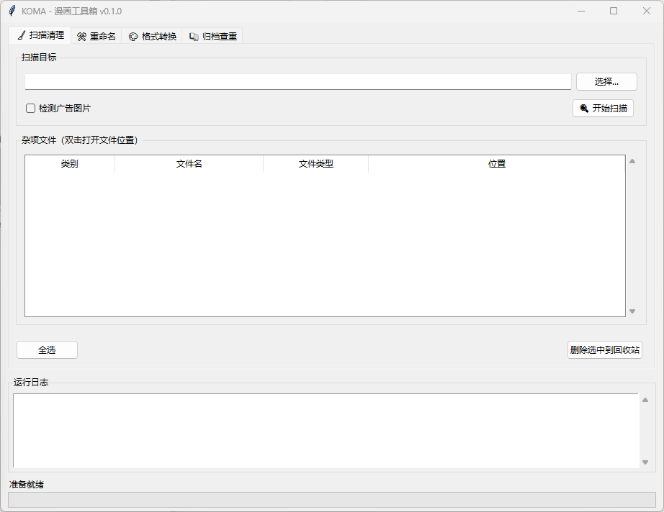Click the KOMA feather icon in title bar

point(12,11)
